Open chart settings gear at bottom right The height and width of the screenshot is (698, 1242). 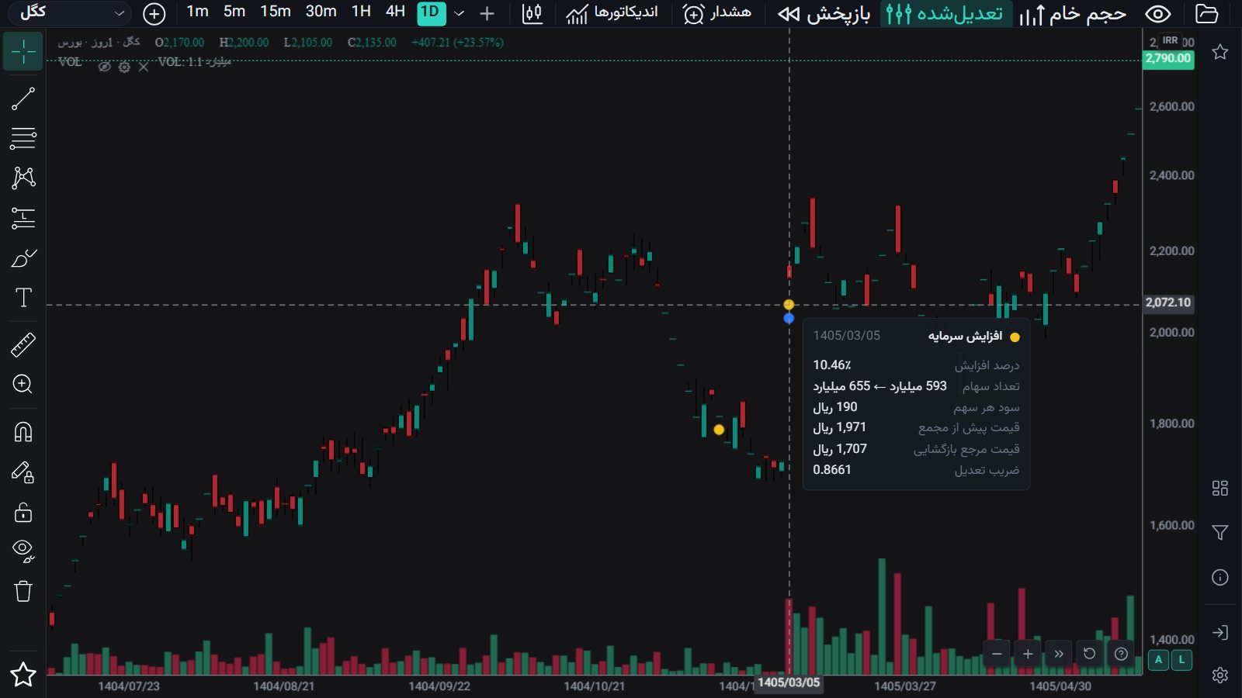point(1220,675)
